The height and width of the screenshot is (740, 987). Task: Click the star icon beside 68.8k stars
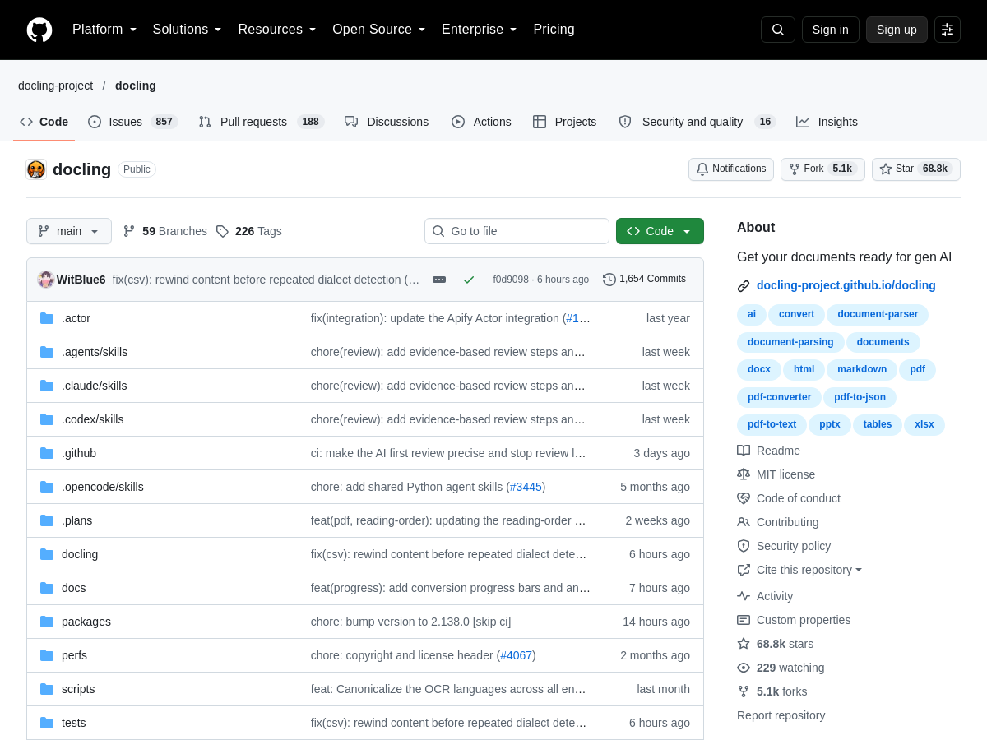(x=744, y=644)
